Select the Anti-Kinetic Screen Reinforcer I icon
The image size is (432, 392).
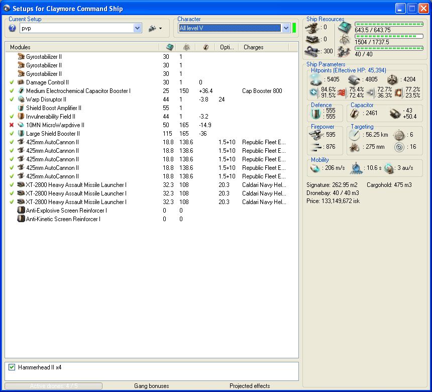[x=21, y=219]
